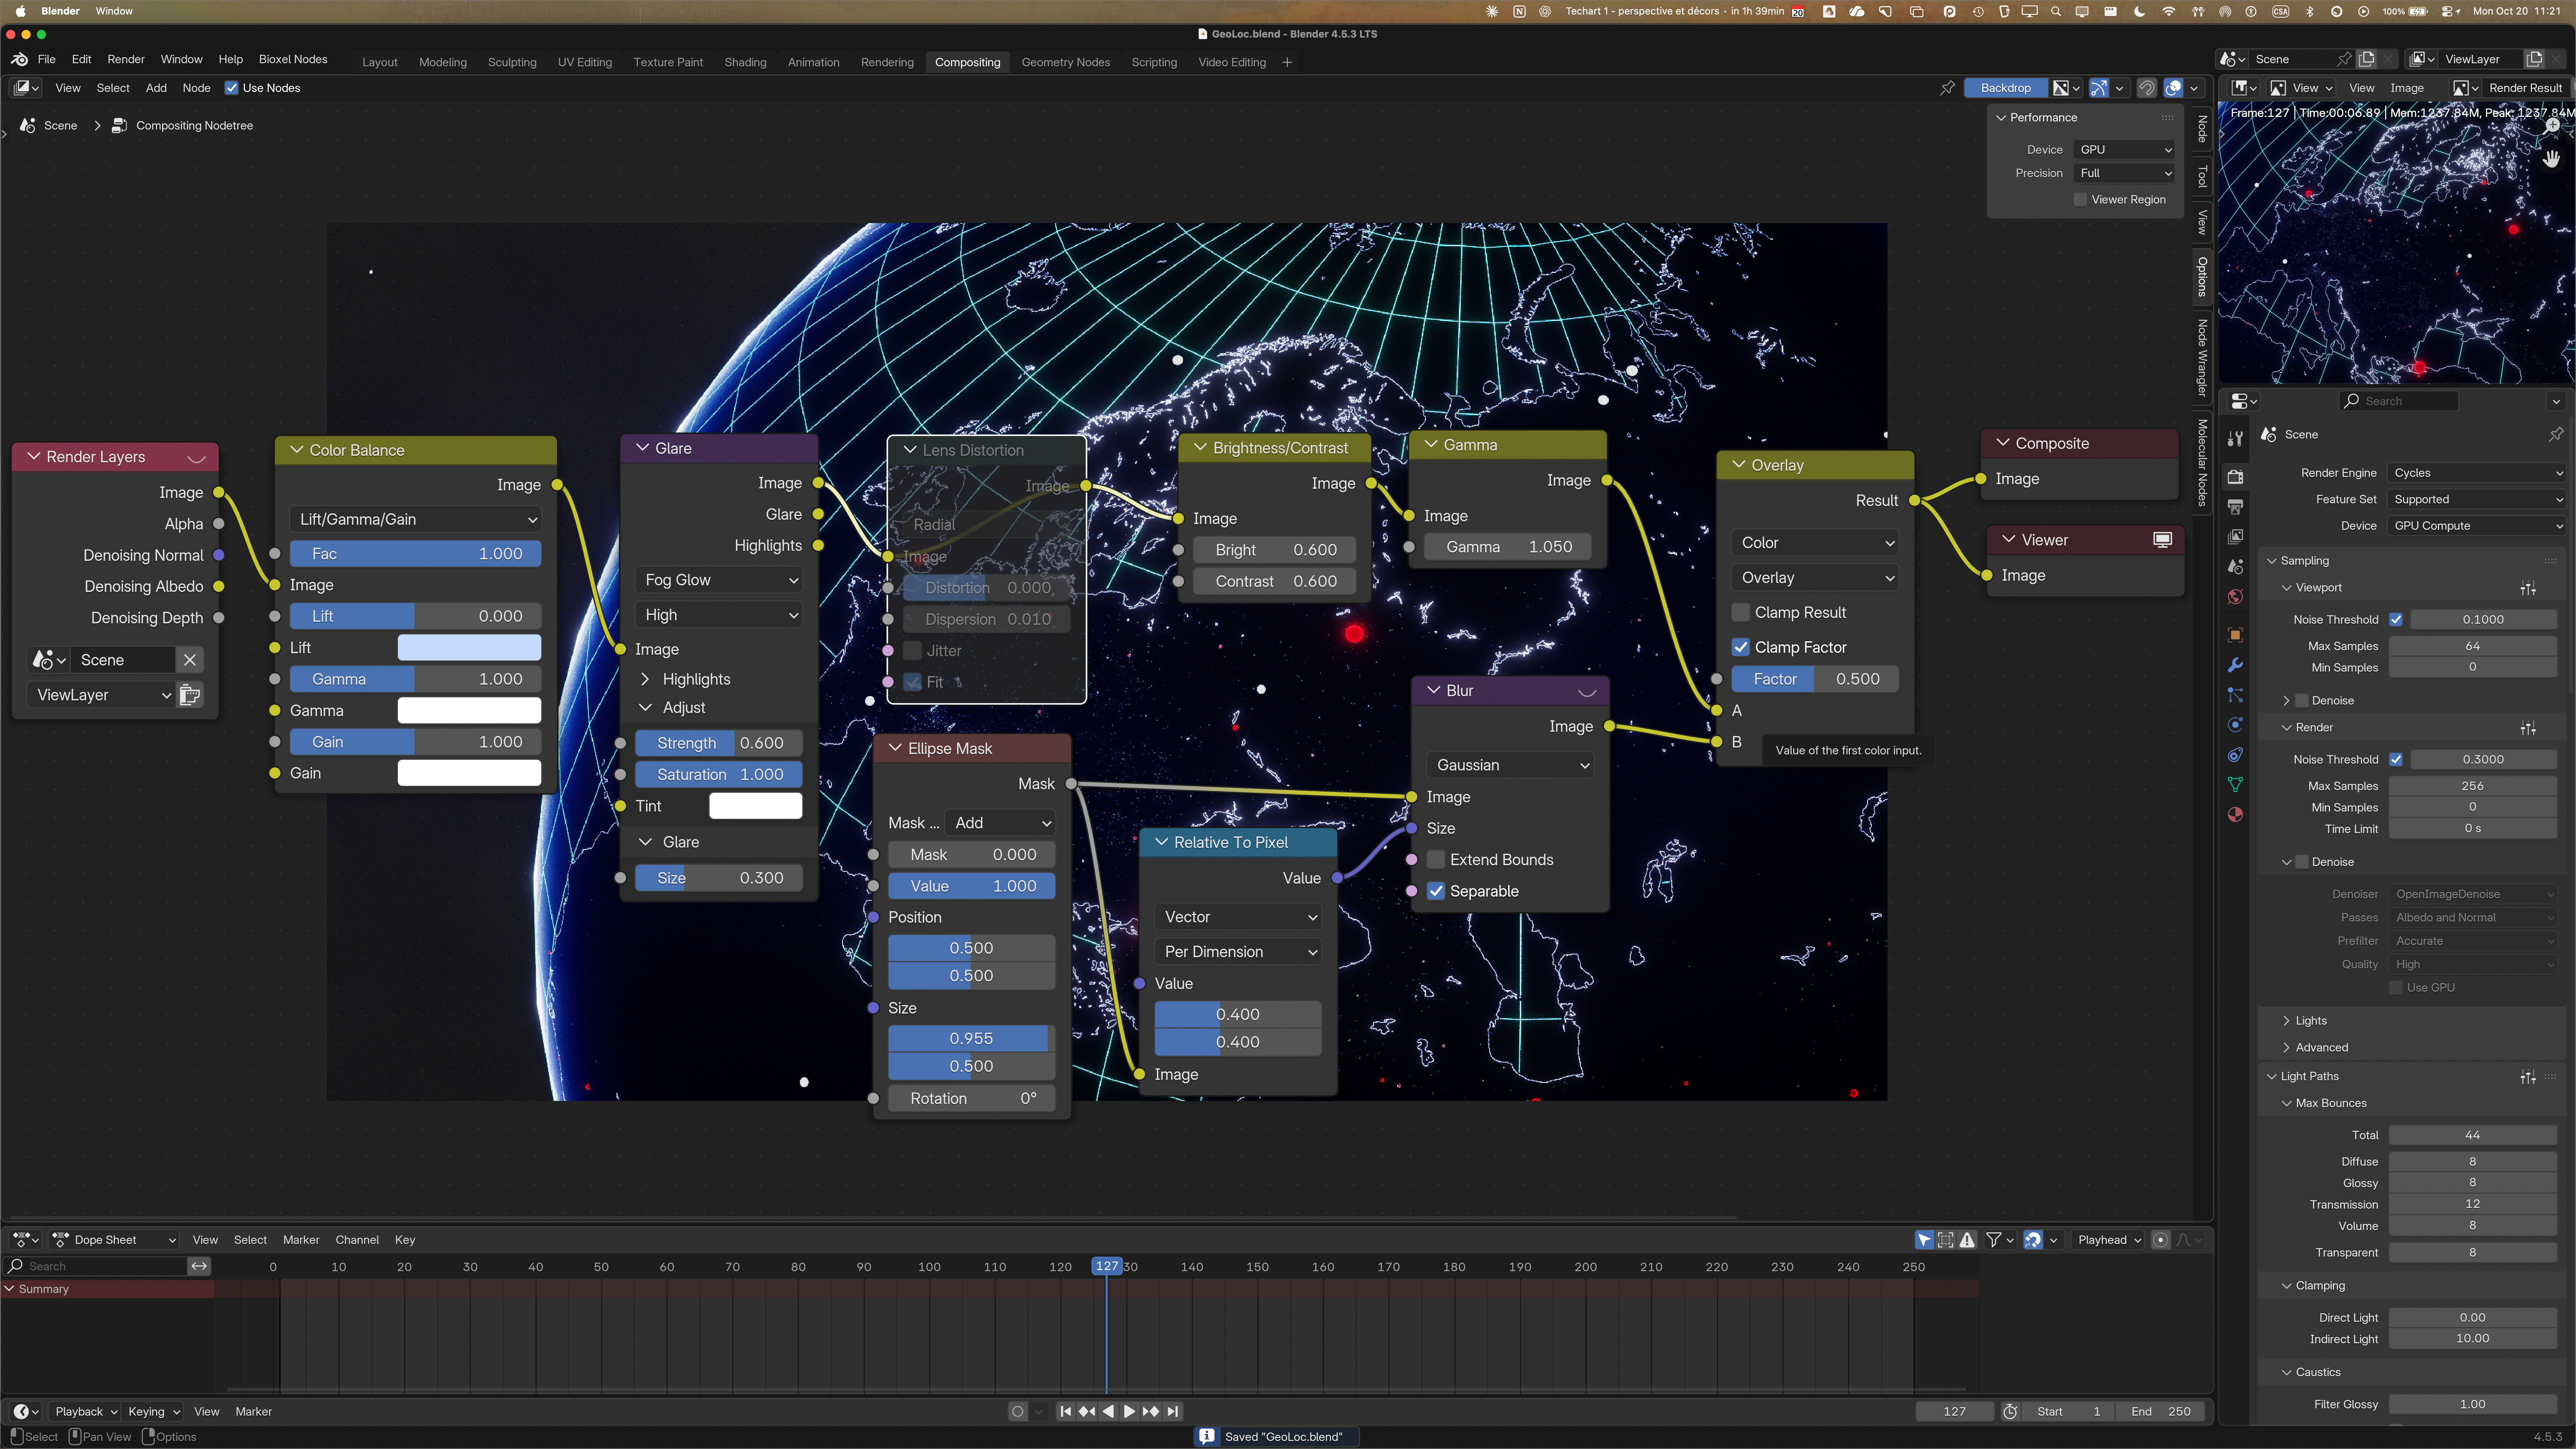Open the Material properties tab icon

pos(2235,814)
